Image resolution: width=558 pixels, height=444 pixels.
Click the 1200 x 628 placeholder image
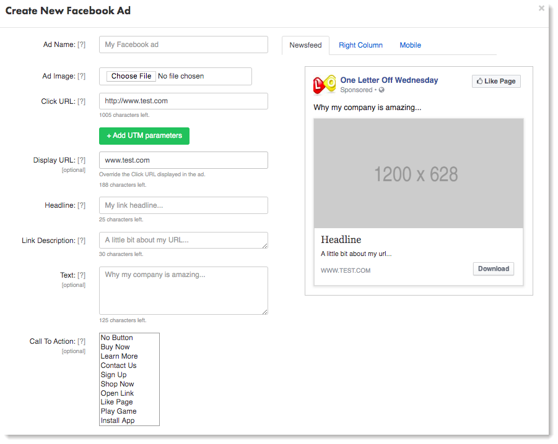tap(418, 173)
